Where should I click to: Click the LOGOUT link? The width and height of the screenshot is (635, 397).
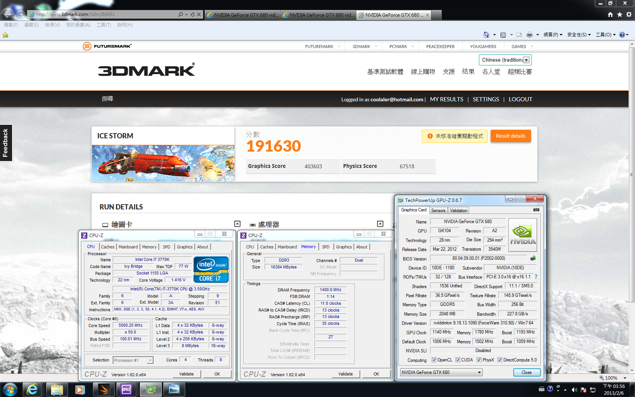pyautogui.click(x=520, y=99)
